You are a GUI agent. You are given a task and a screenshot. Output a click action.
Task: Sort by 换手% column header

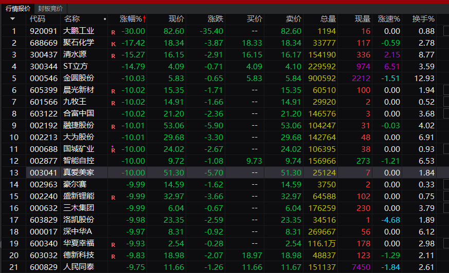[x=423, y=19]
